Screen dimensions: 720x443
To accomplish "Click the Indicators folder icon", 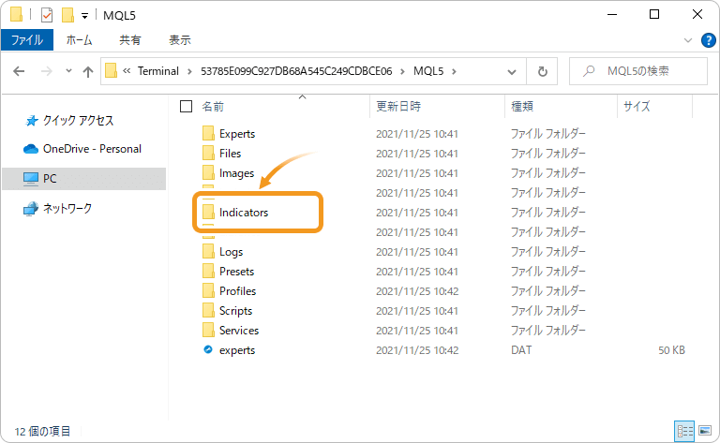I will tap(208, 213).
